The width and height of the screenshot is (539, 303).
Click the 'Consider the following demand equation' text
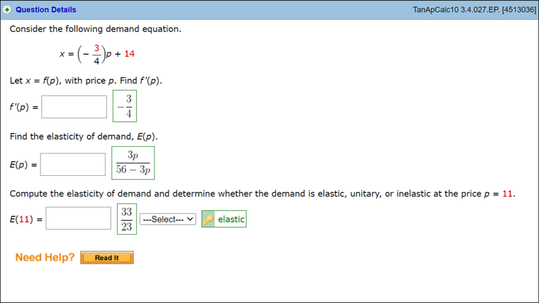tap(95, 29)
